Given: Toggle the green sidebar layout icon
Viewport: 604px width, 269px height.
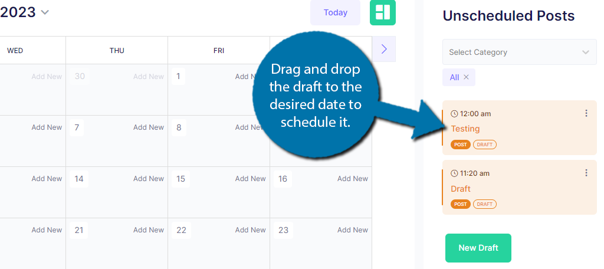Looking at the screenshot, I should click(383, 12).
